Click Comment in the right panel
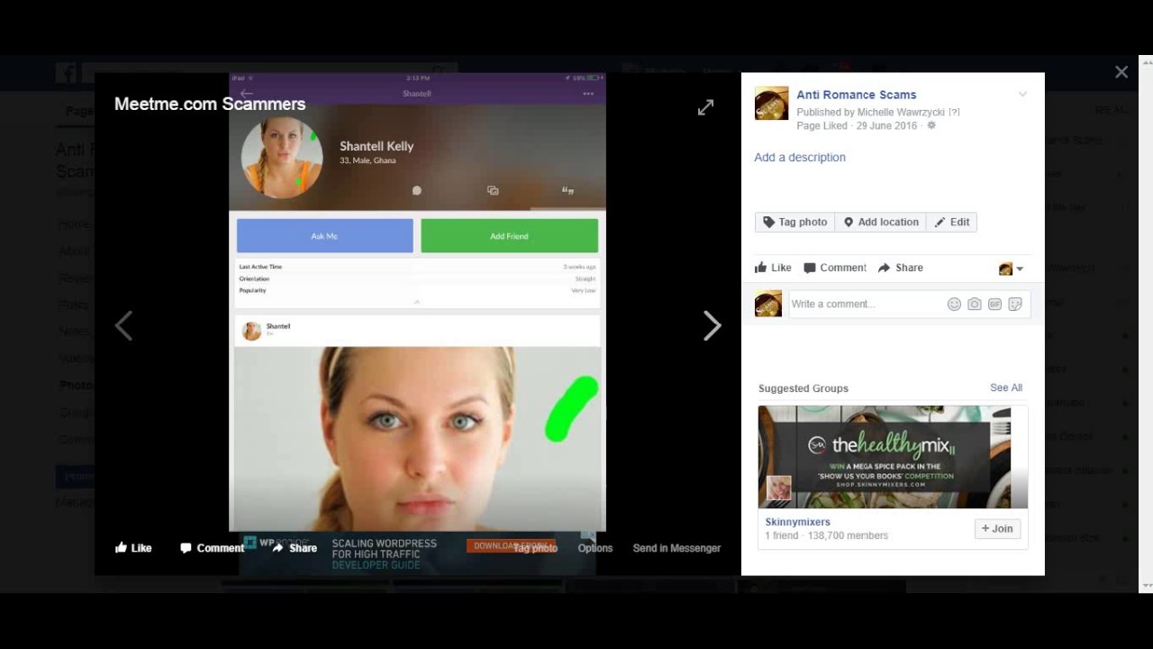Viewport: 1153px width, 649px height. (x=835, y=268)
